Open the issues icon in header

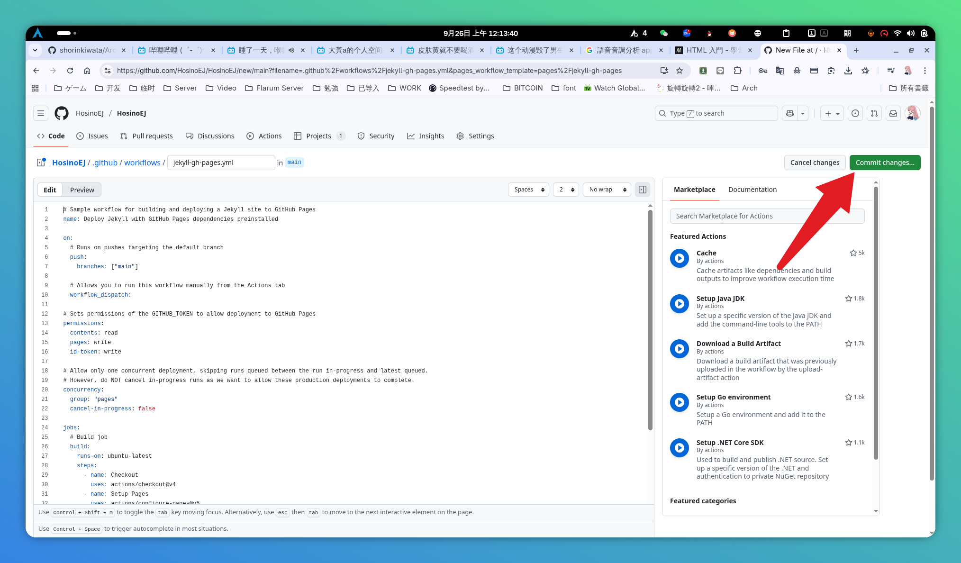click(855, 113)
